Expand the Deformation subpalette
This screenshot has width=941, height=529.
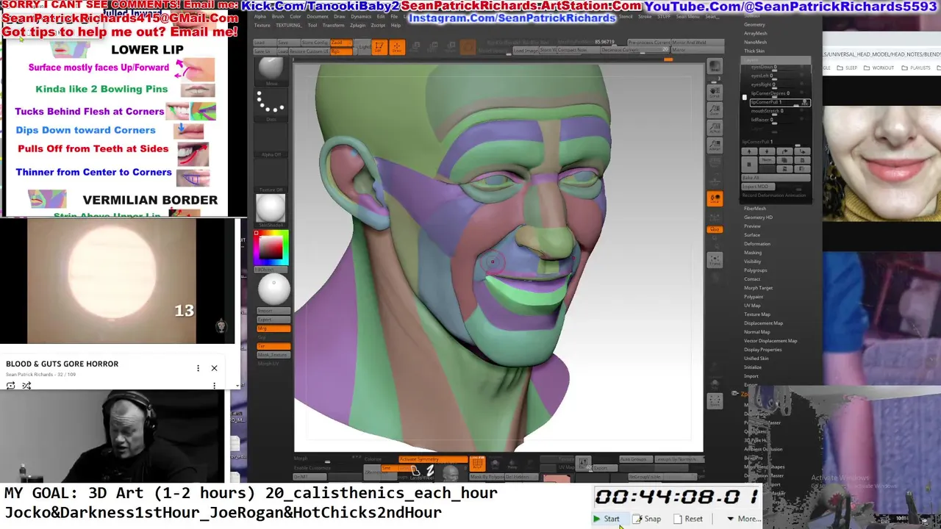pyautogui.click(x=757, y=244)
